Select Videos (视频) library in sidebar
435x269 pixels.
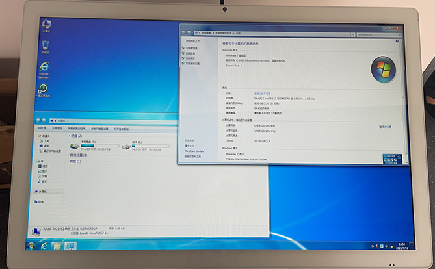coord(43,166)
